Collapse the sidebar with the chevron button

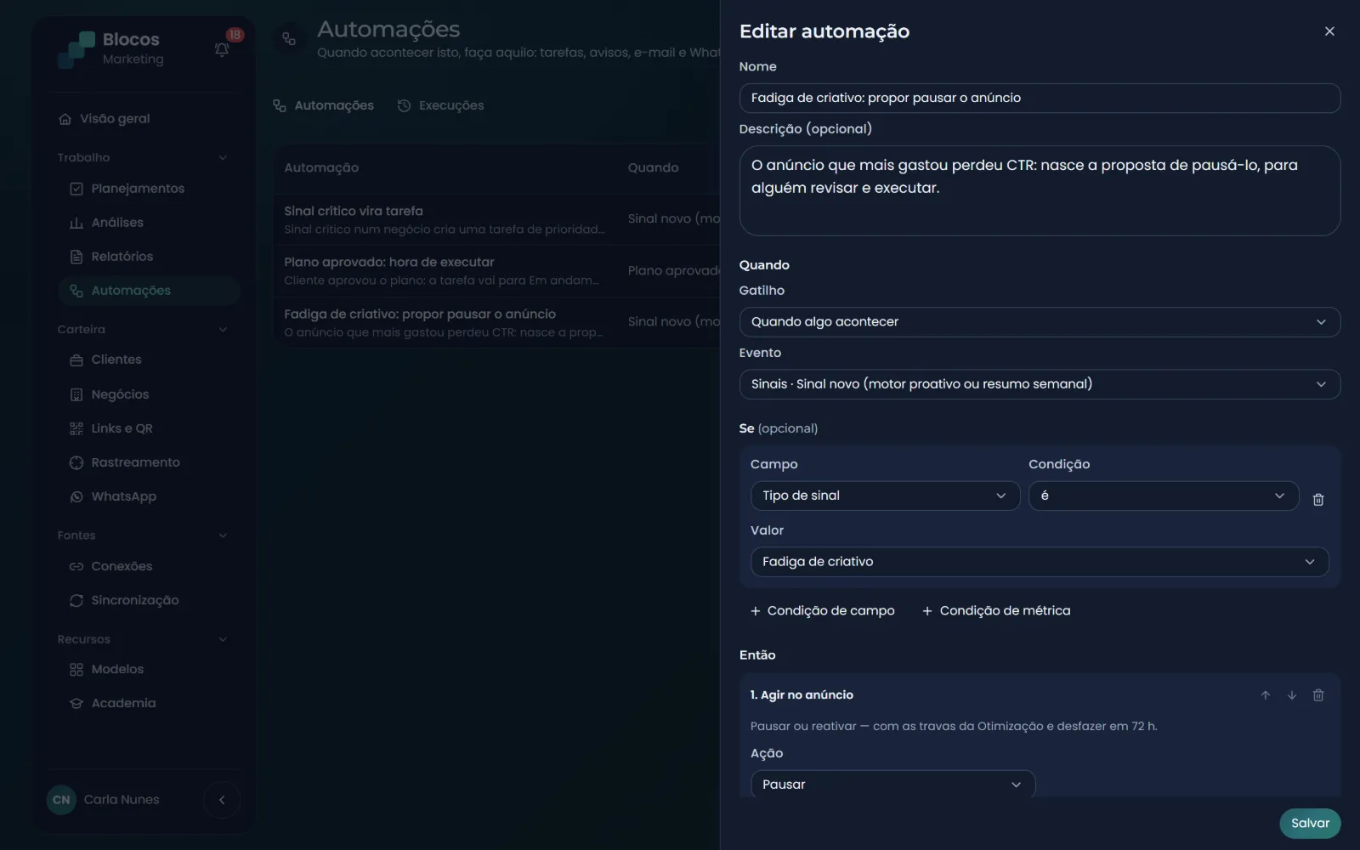(222, 800)
